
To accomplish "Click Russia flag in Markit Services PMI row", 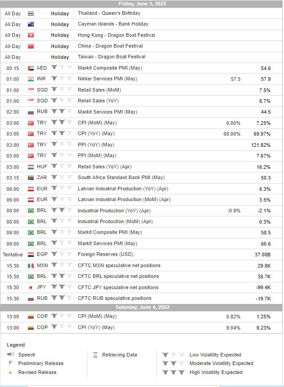I will 31,112.
